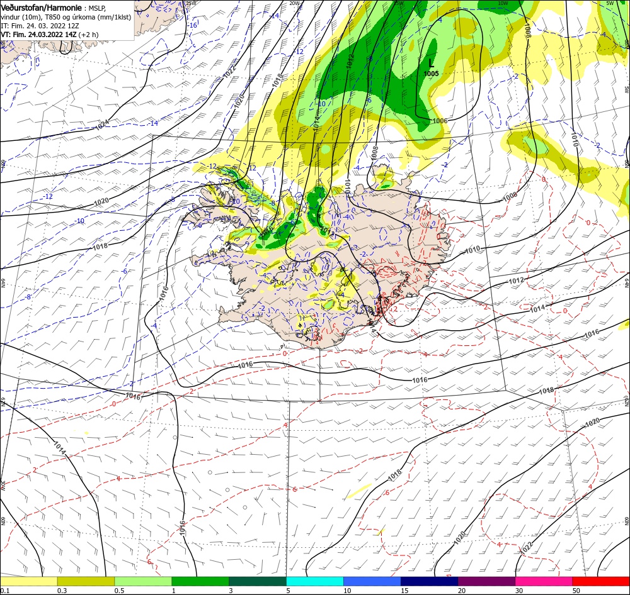
Task: Pick the cyan 5–10 mm legend swatch
Action: pos(315,581)
